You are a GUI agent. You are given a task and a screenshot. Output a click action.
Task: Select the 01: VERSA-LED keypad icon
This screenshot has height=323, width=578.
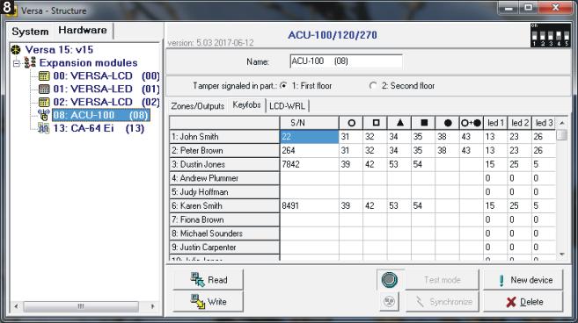click(x=44, y=89)
